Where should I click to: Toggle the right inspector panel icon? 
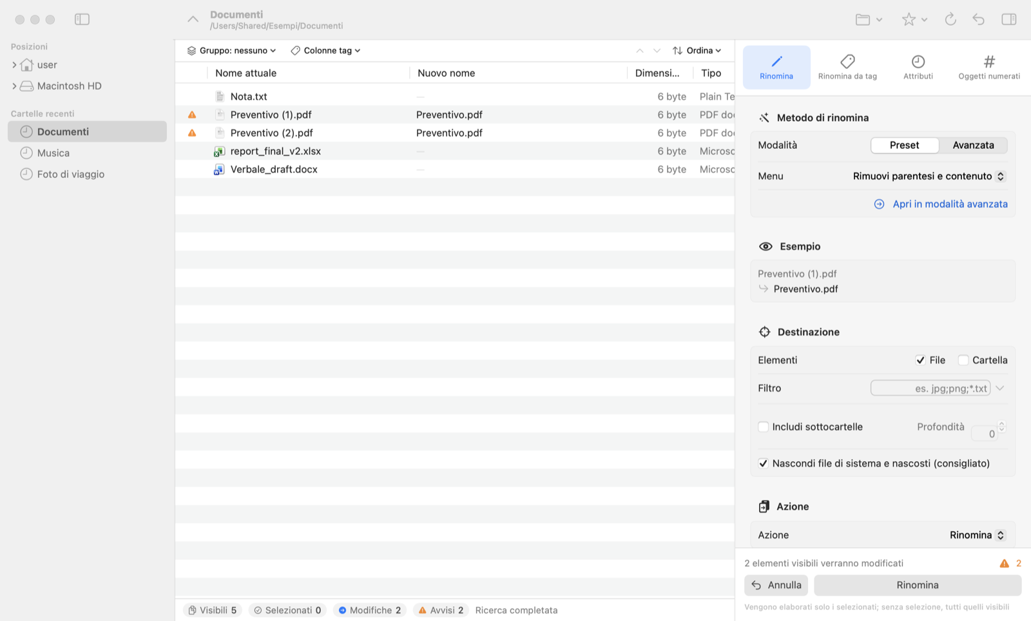[1008, 19]
